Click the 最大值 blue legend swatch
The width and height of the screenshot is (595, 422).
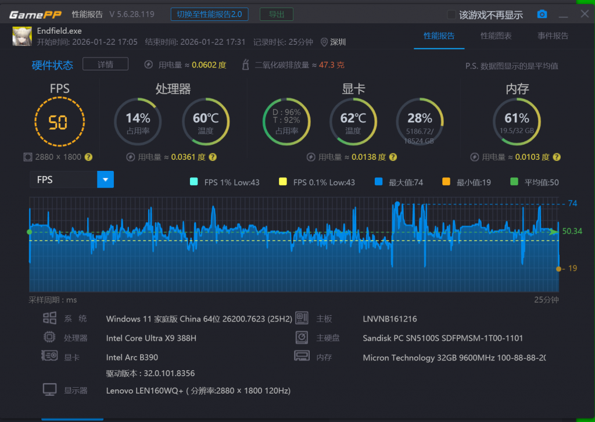[379, 182]
